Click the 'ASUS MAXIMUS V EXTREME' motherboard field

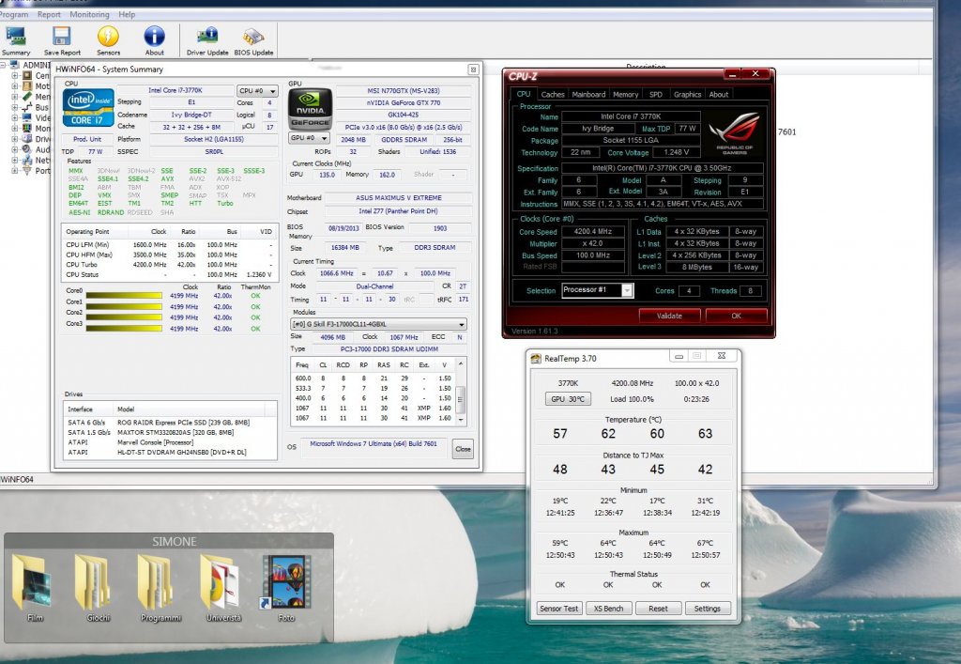tap(398, 198)
